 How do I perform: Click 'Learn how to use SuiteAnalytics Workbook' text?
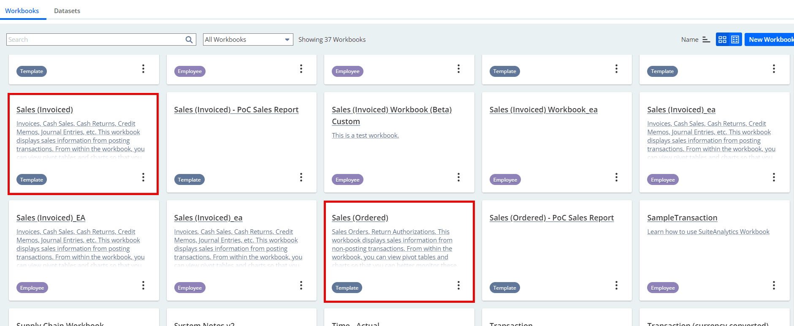(708, 232)
